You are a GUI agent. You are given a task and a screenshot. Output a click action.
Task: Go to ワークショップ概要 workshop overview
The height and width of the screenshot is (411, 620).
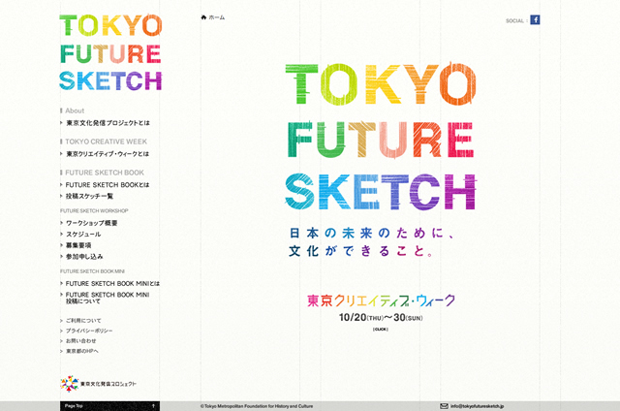pyautogui.click(x=91, y=223)
